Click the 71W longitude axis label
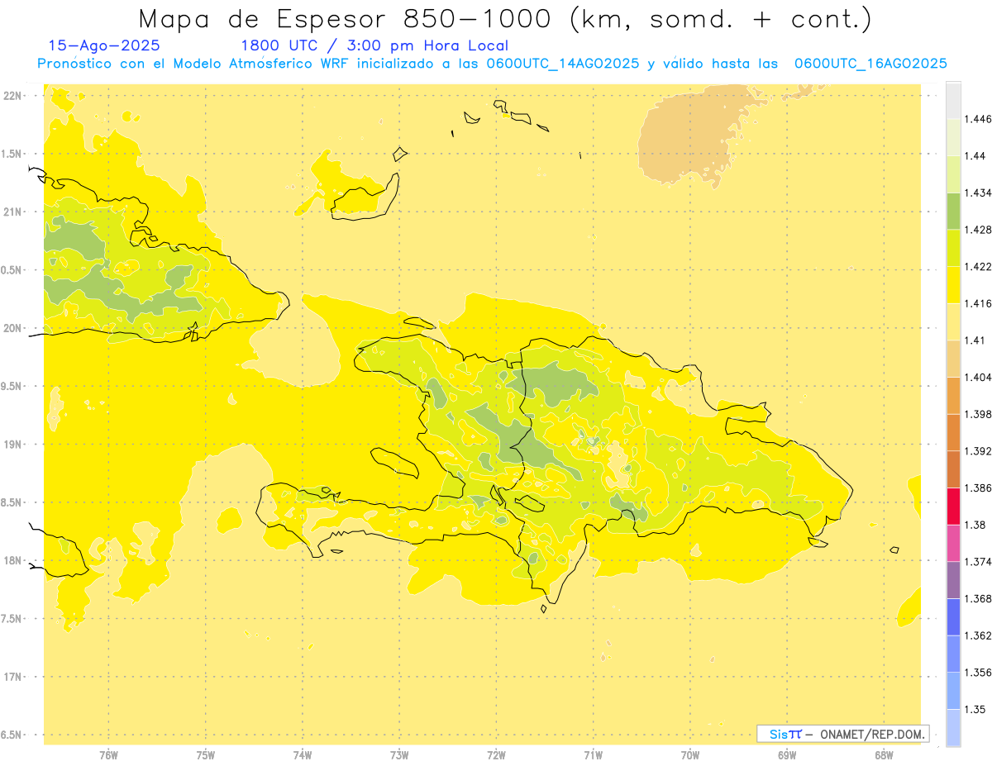Image resolution: width=992 pixels, height=766 pixels. (x=593, y=754)
